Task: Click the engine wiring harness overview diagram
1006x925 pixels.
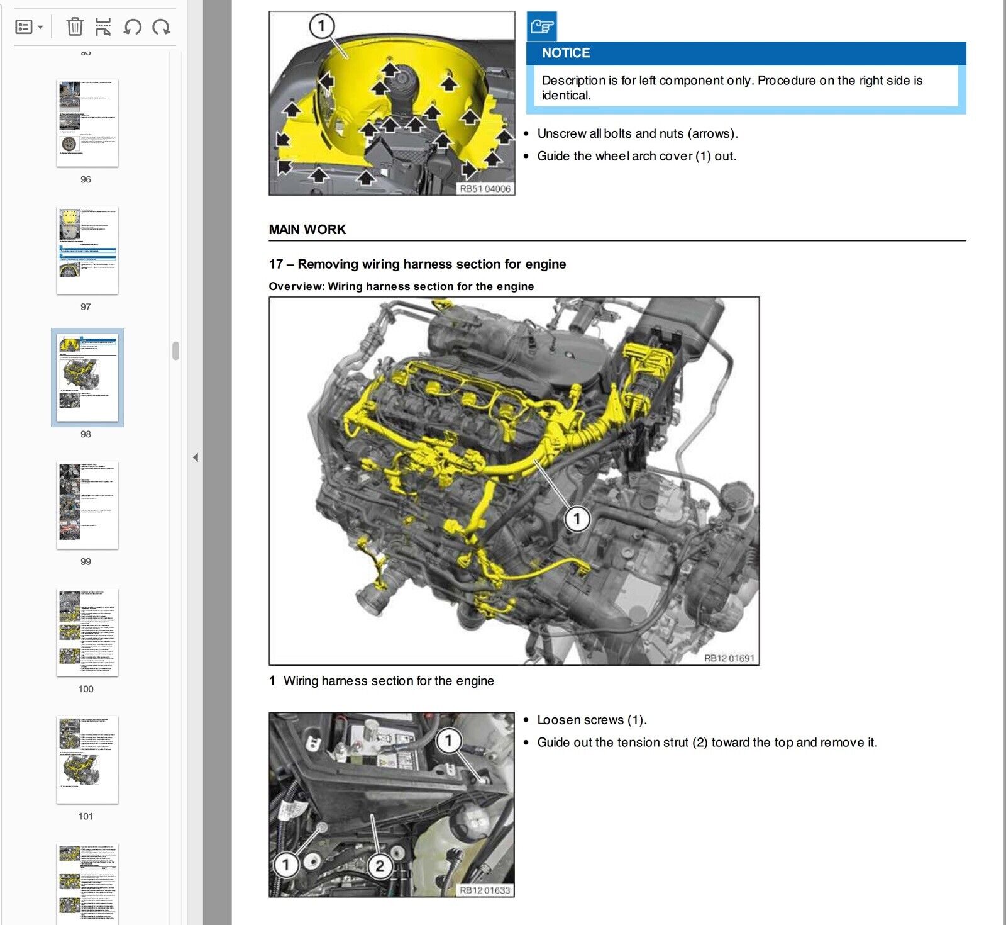Action: pyautogui.click(x=514, y=481)
